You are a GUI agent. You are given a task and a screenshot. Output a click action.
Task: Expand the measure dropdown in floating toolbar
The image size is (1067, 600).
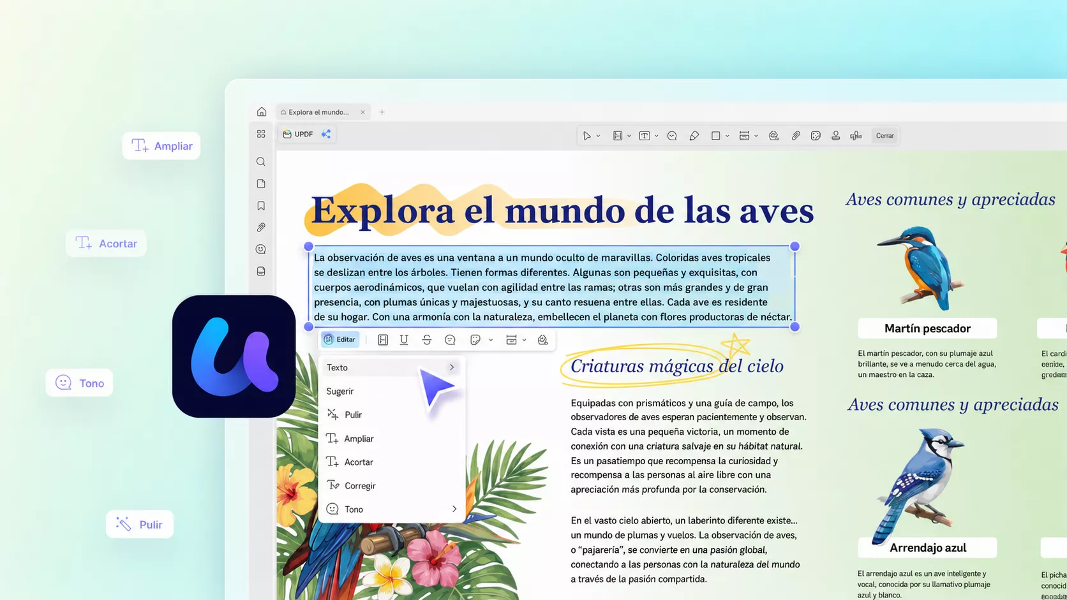click(x=524, y=340)
